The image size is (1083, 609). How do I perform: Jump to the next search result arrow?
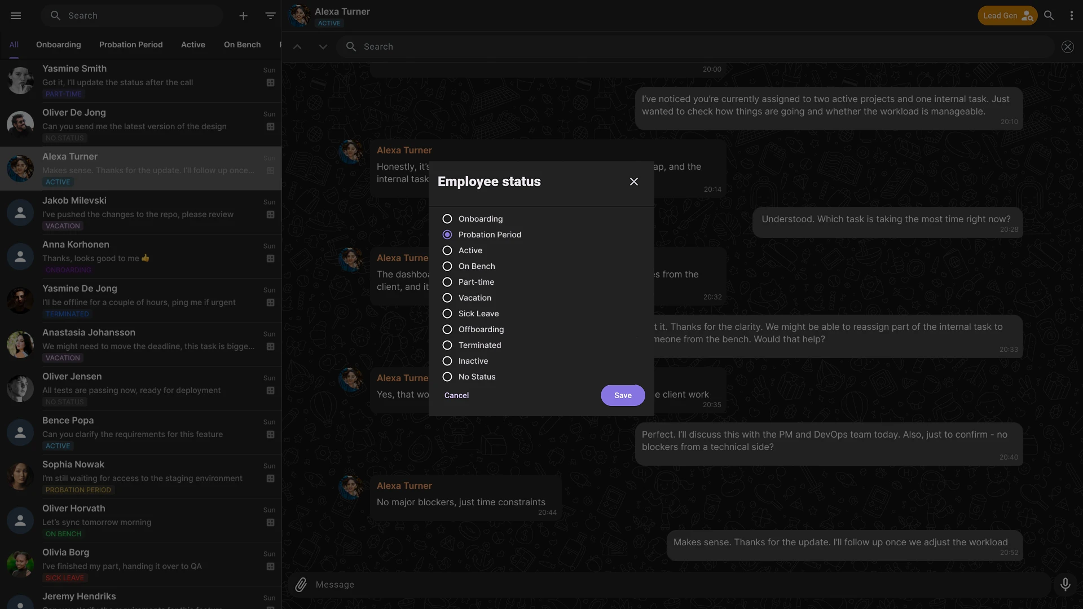coord(323,47)
